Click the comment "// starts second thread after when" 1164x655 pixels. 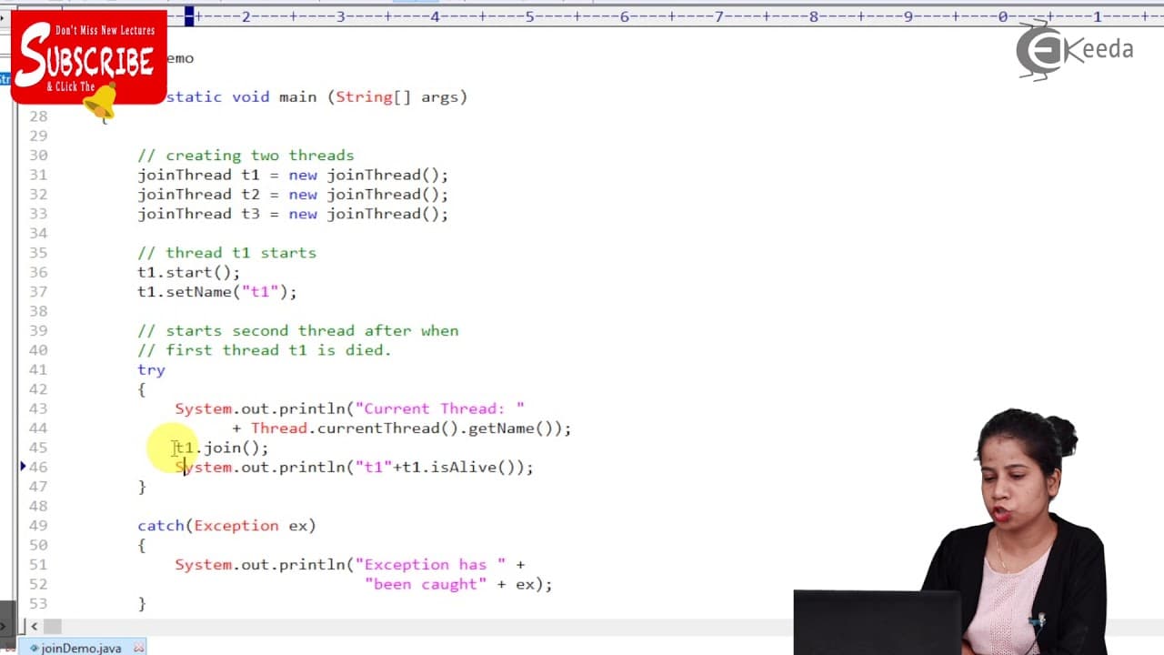click(298, 330)
